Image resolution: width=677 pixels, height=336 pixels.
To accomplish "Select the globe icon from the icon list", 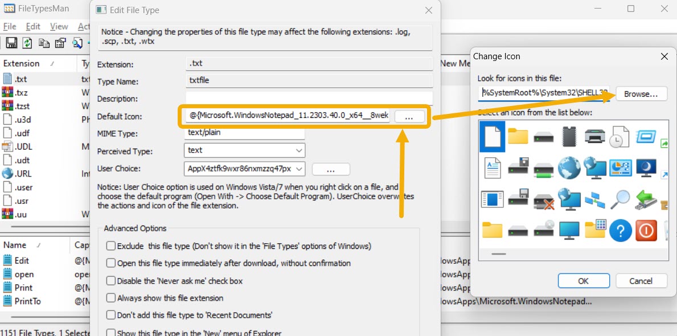I will [569, 168].
